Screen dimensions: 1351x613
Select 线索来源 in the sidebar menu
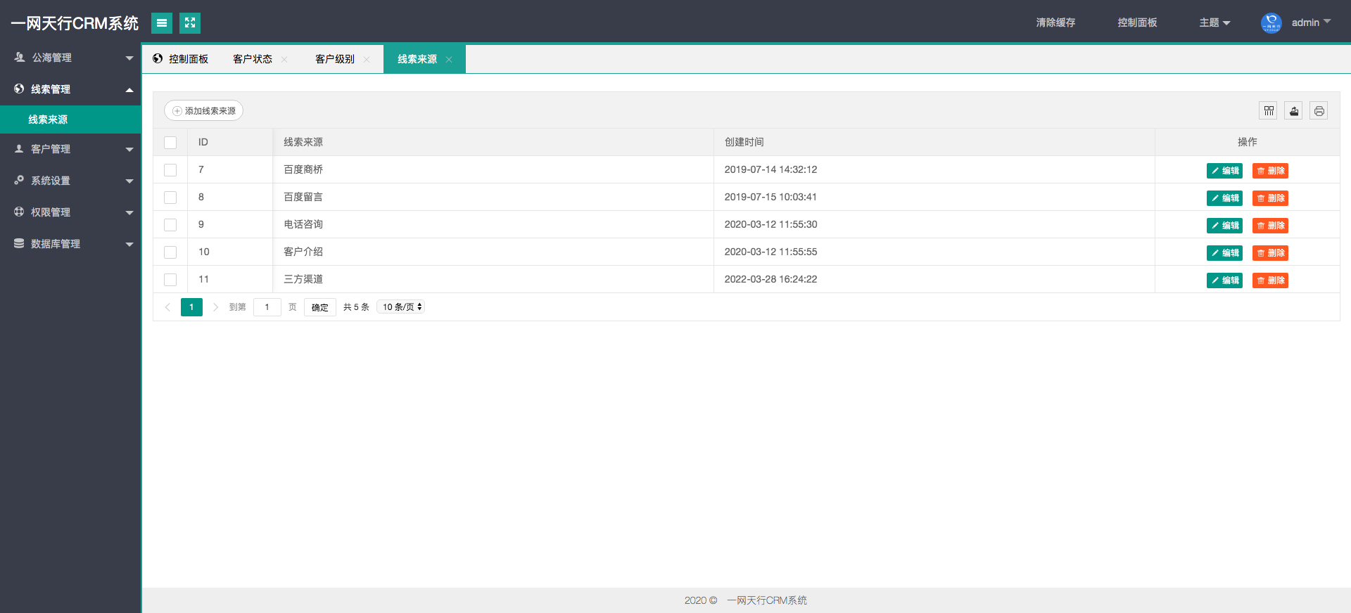pos(48,120)
